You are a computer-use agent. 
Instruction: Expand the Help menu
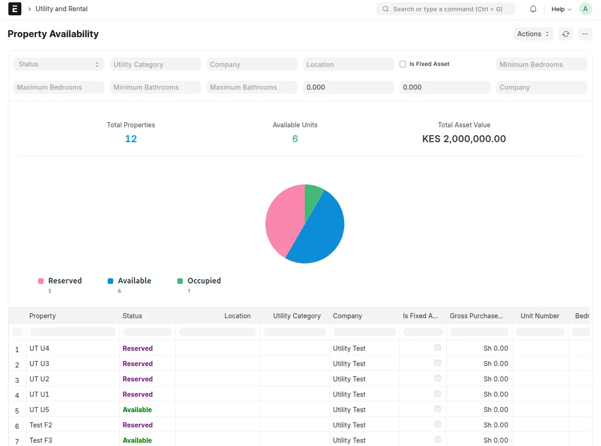[561, 9]
